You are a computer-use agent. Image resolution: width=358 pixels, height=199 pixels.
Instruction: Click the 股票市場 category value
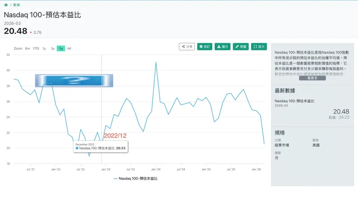(282, 145)
